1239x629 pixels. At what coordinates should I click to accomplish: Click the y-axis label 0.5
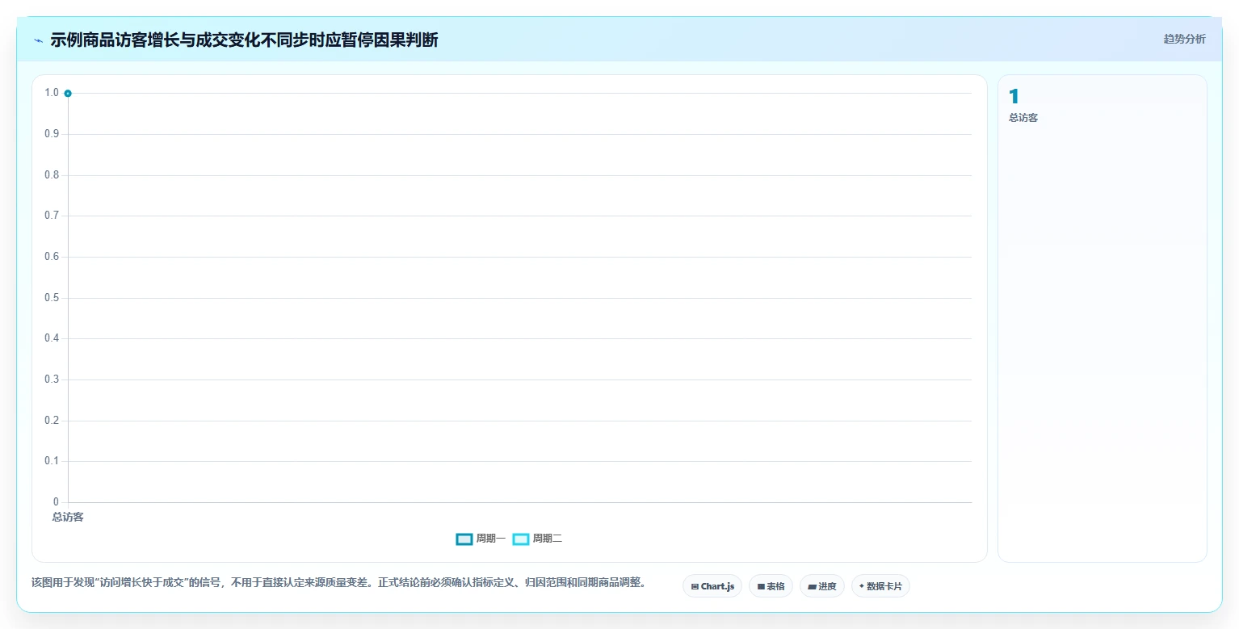(x=52, y=298)
